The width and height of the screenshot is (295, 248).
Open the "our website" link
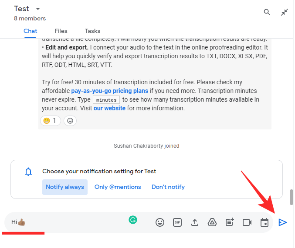tap(109, 108)
